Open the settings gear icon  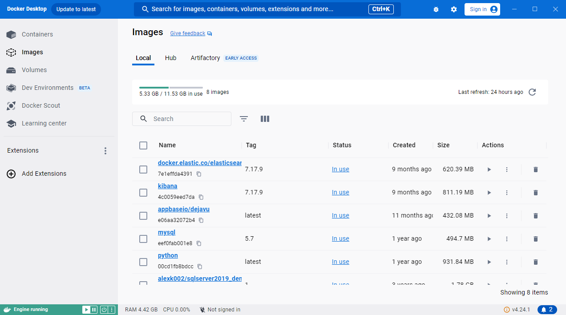(454, 9)
